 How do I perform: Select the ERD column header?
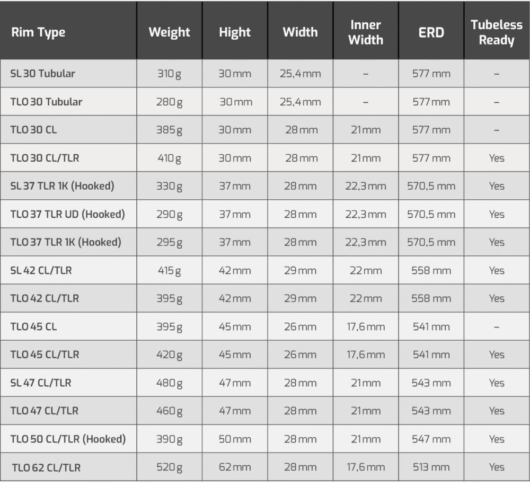pyautogui.click(x=431, y=32)
